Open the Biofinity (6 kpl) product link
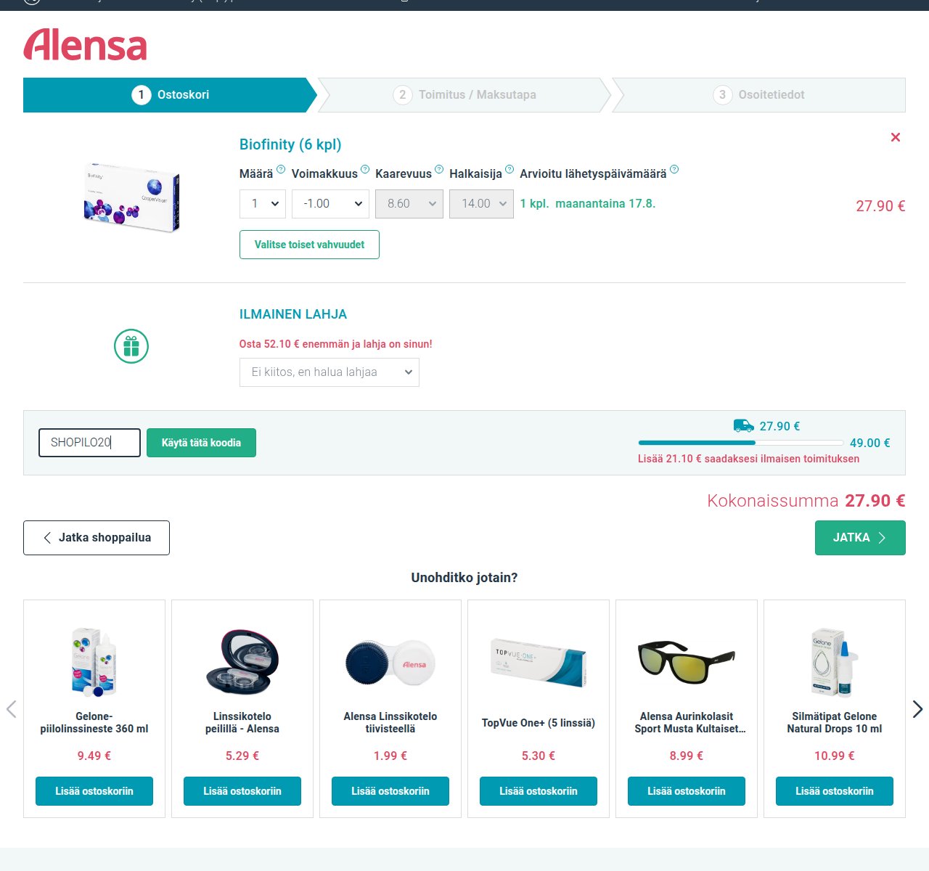Image resolution: width=929 pixels, height=871 pixels. click(290, 144)
